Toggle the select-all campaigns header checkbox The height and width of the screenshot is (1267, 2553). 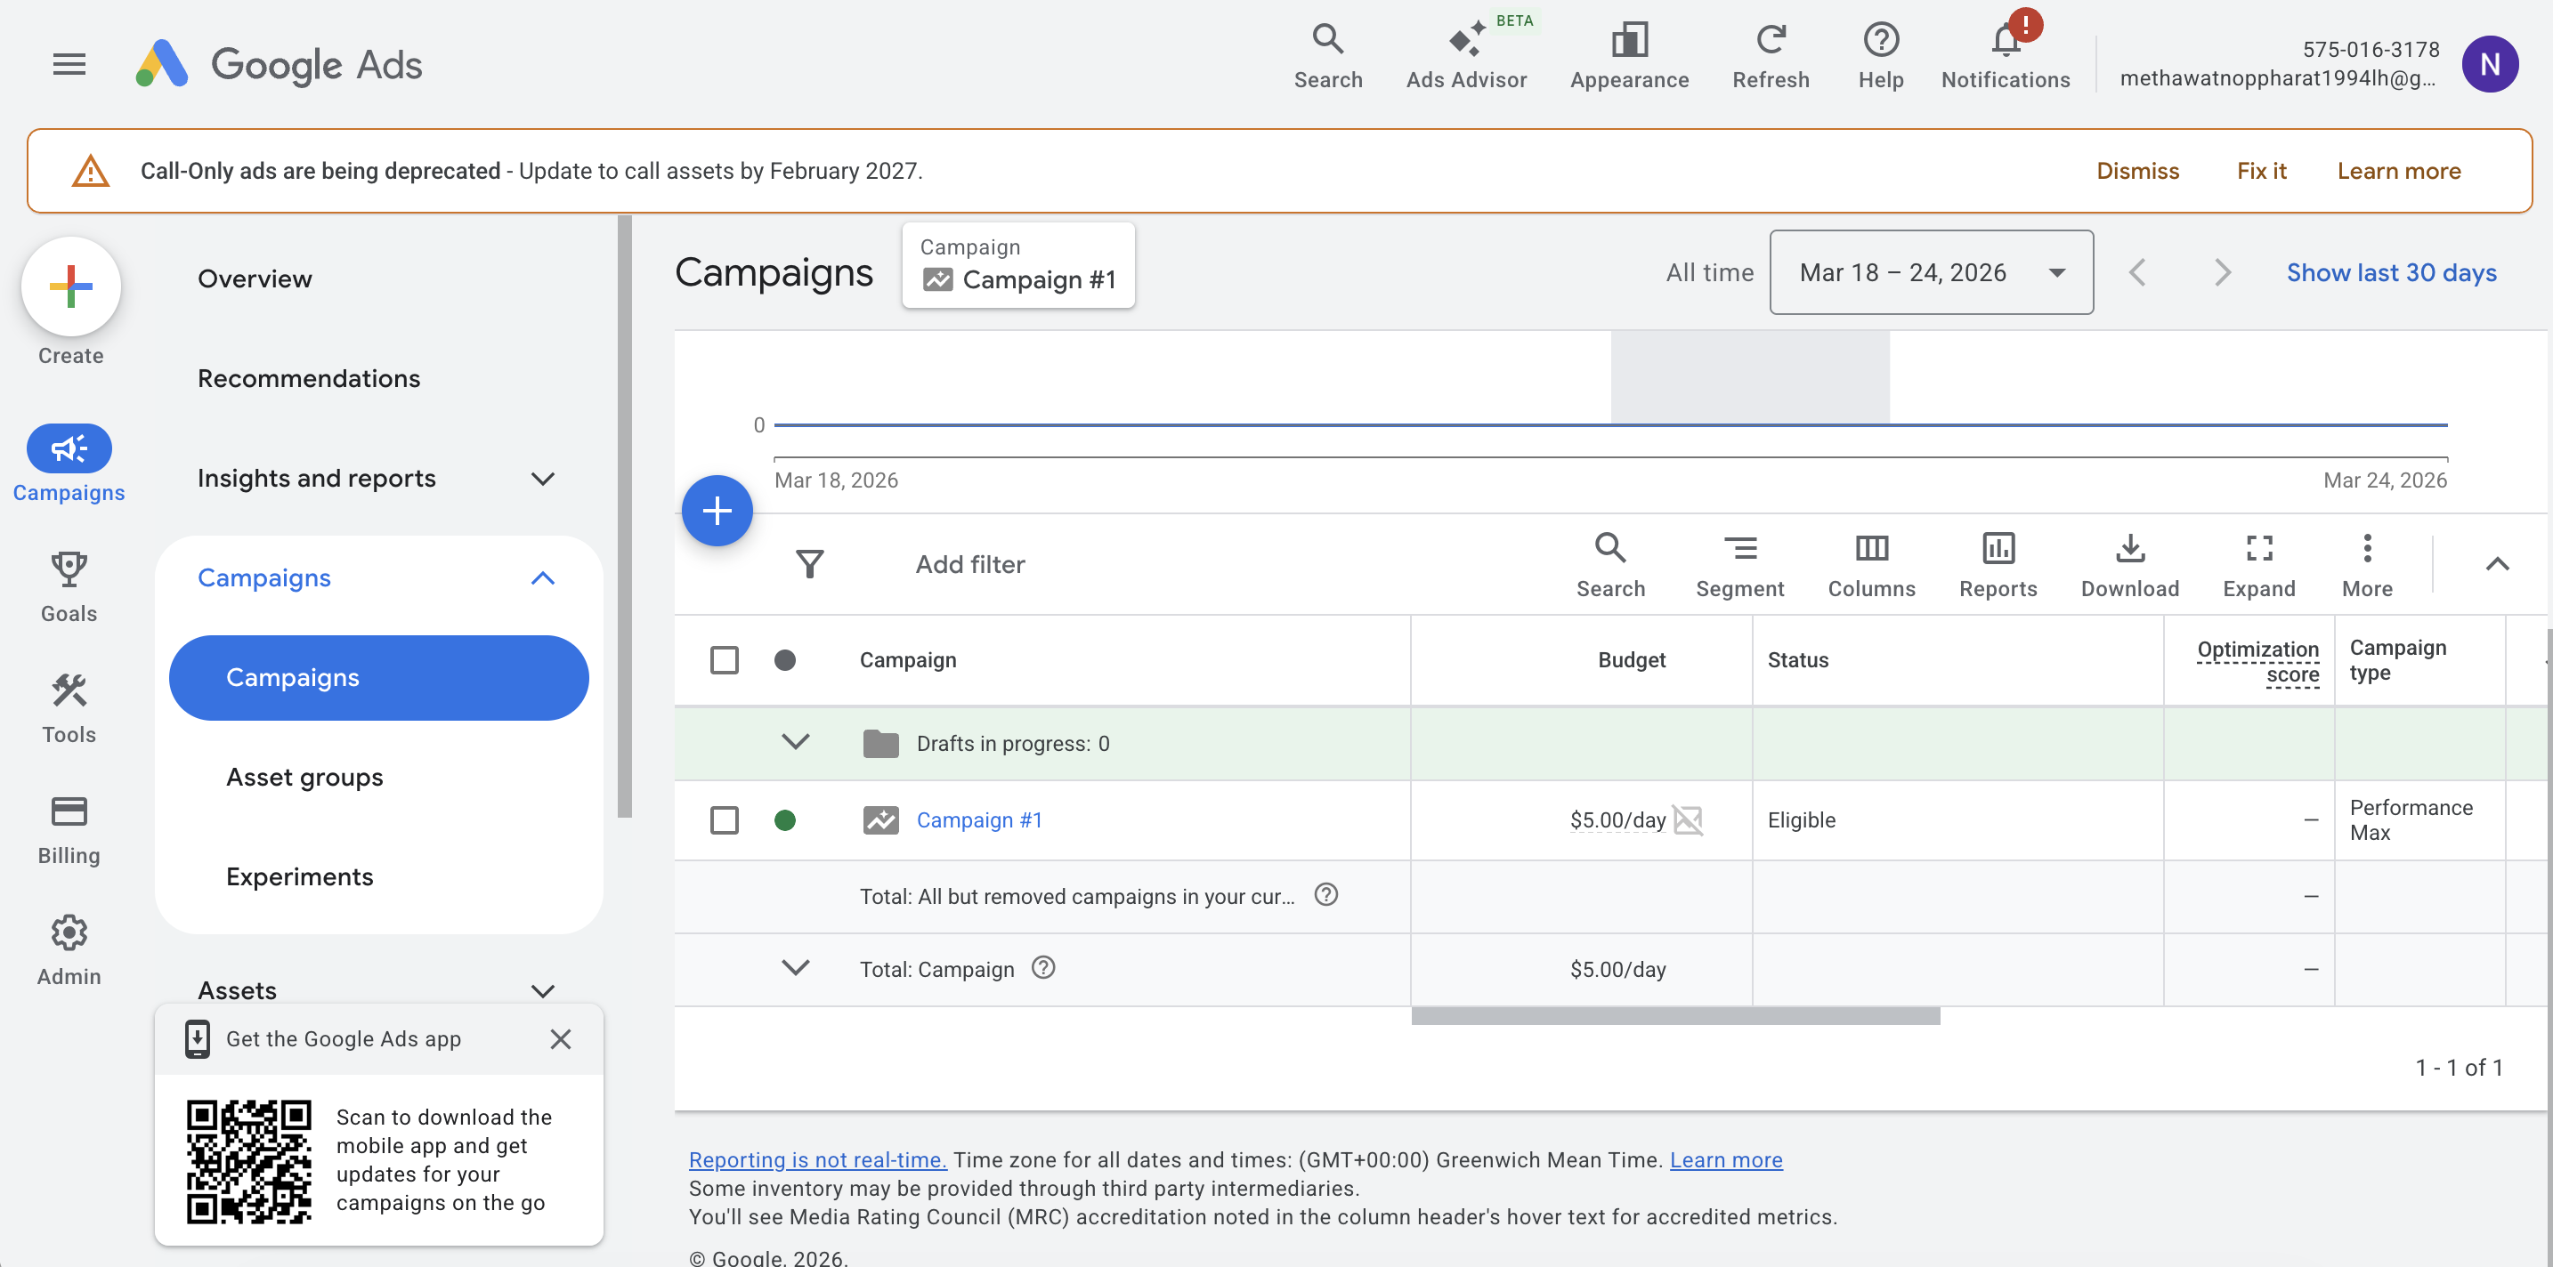[725, 660]
